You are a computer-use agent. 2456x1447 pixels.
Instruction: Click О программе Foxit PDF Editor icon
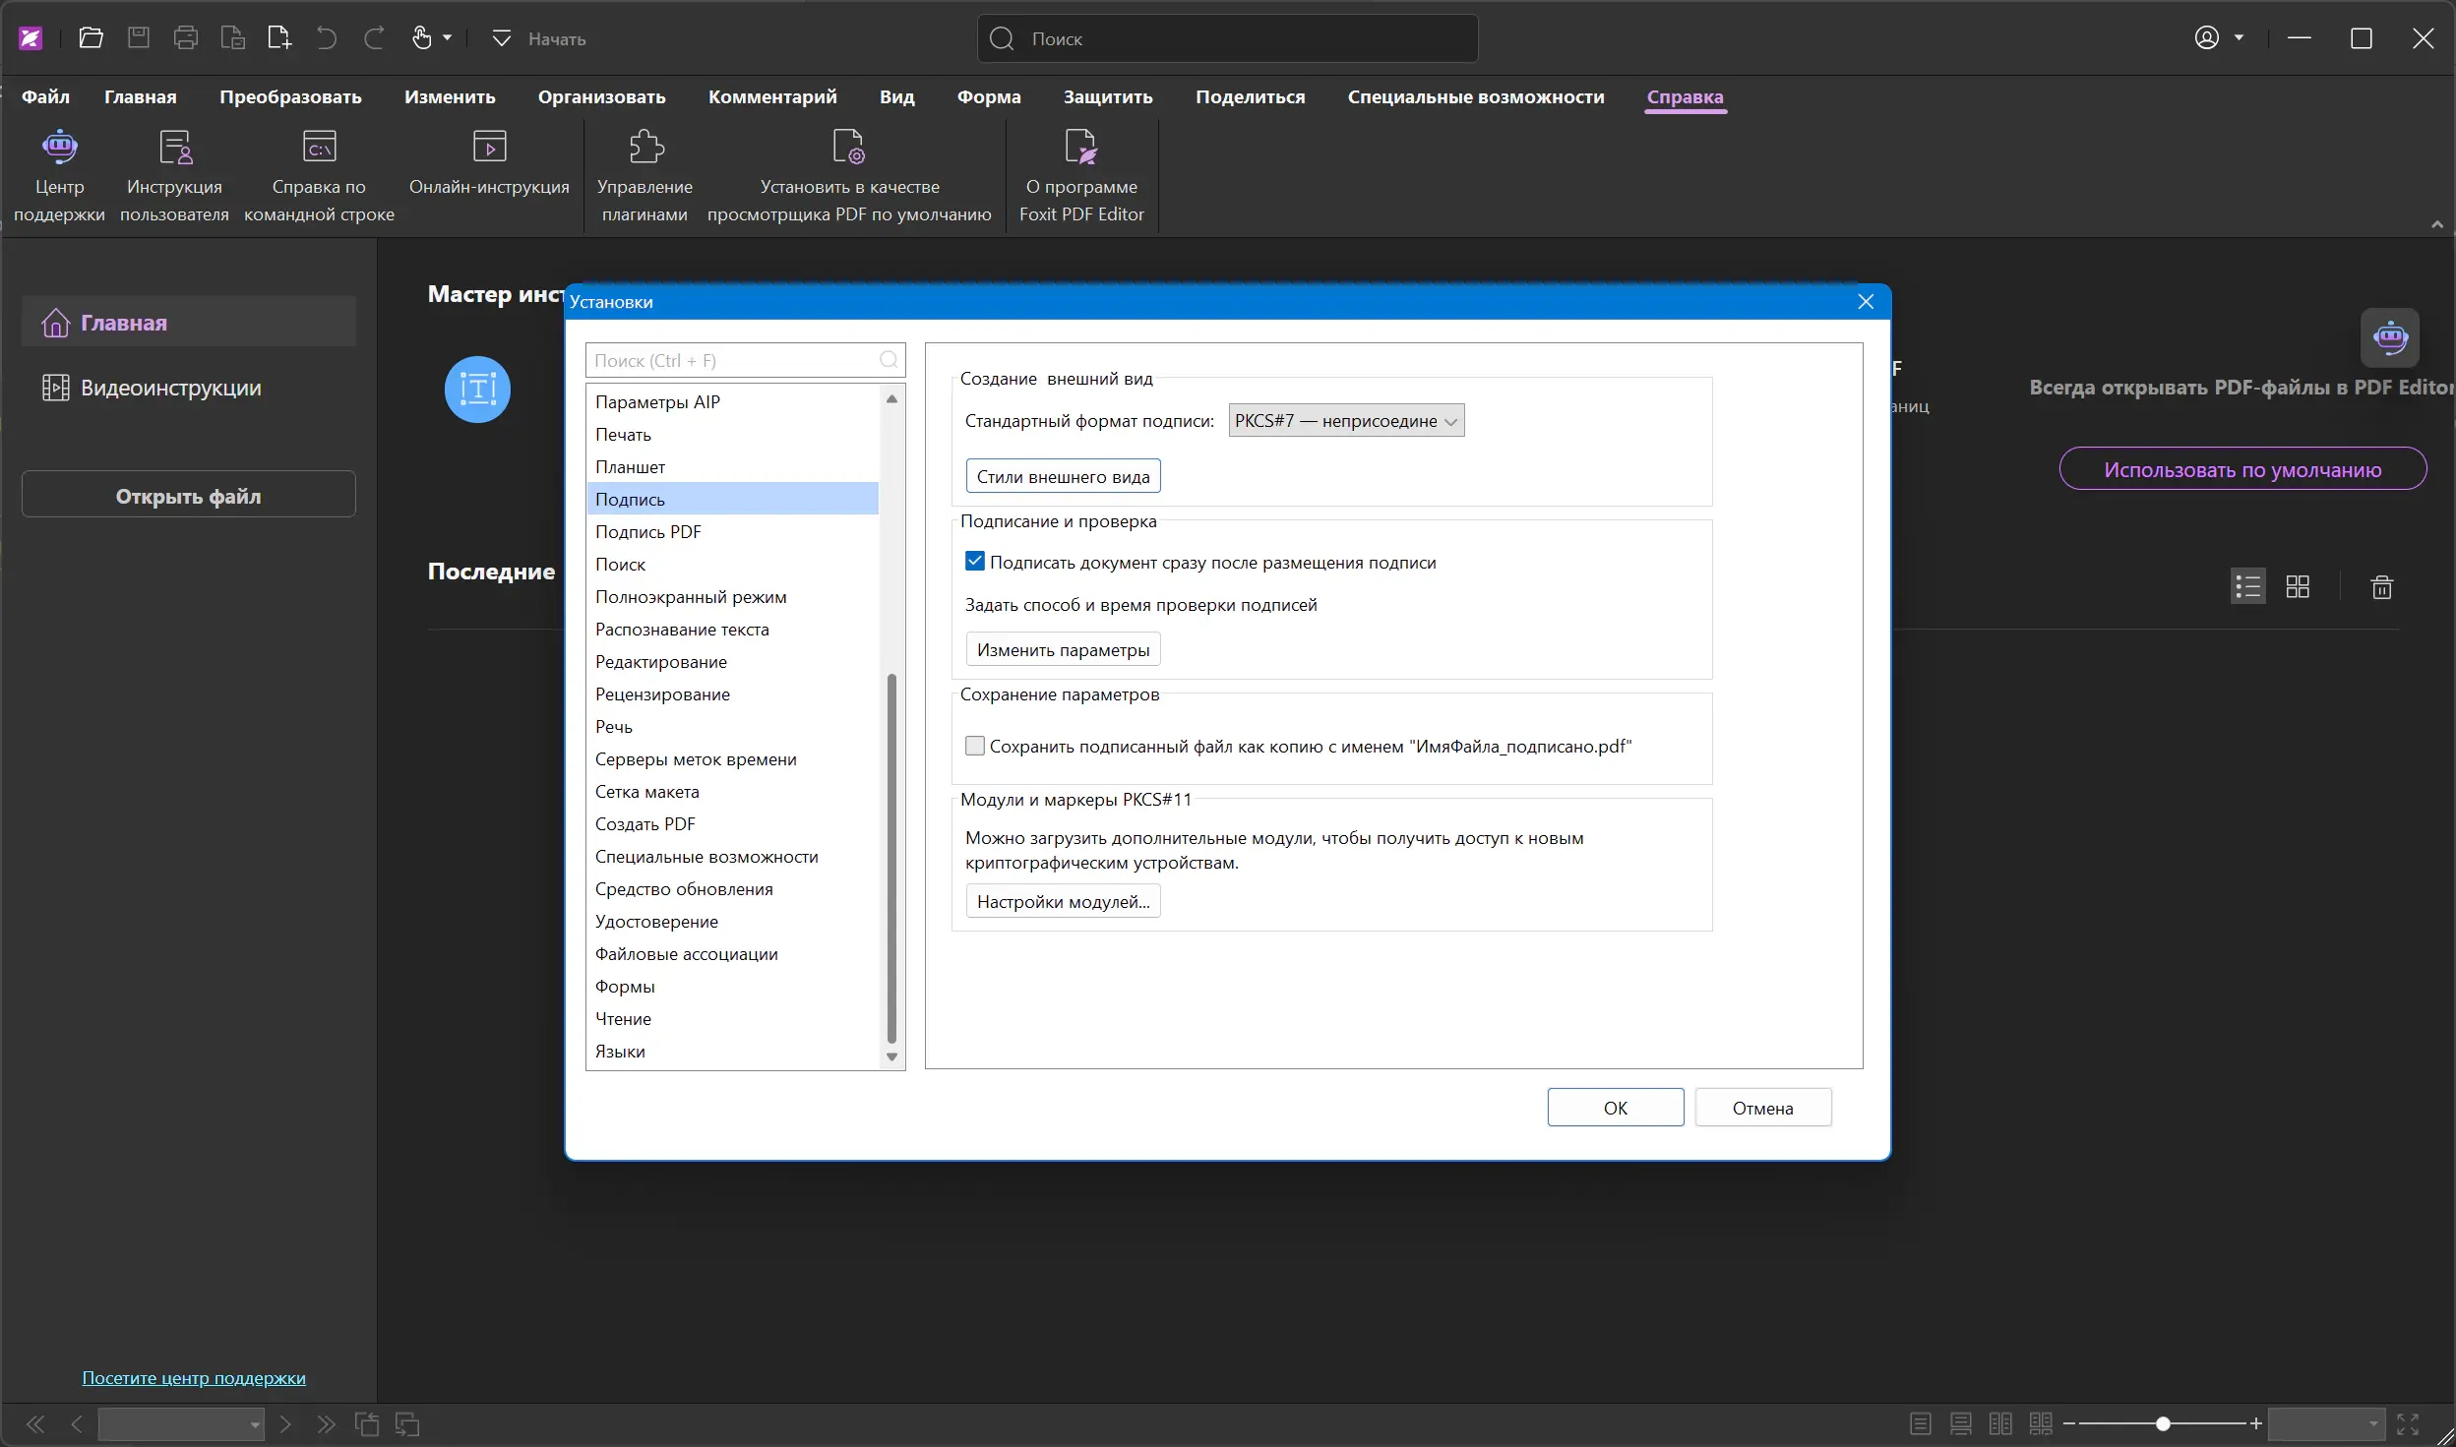[1080, 148]
